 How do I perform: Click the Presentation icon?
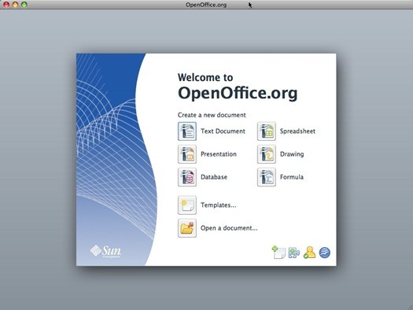tap(187, 154)
